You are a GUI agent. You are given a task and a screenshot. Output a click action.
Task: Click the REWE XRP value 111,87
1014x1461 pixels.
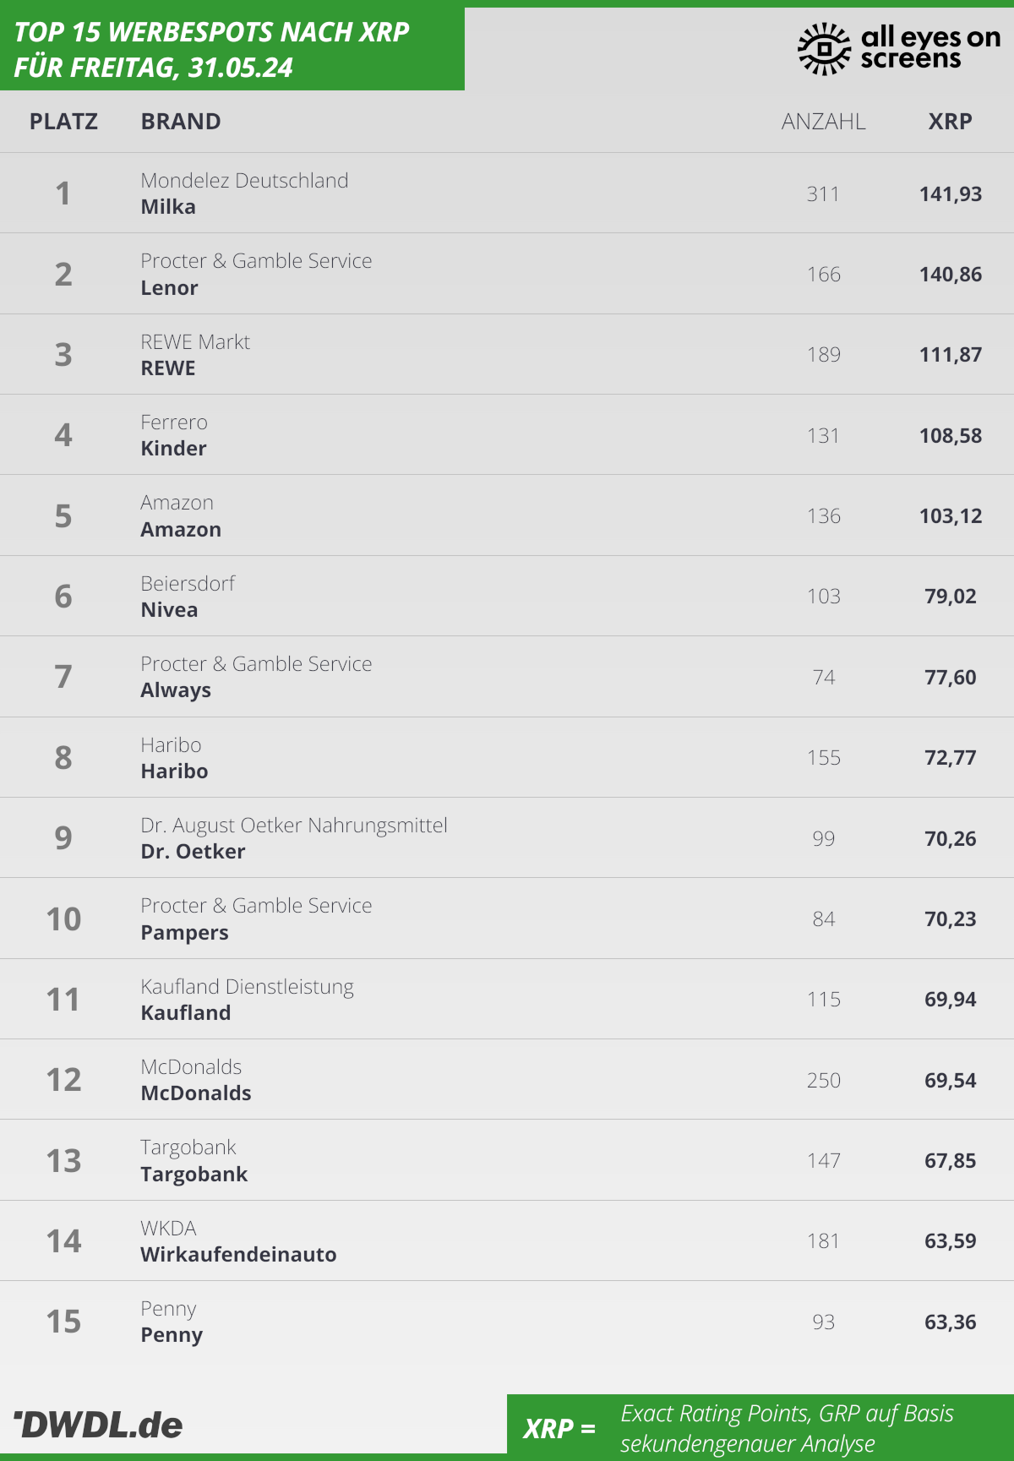(x=951, y=354)
